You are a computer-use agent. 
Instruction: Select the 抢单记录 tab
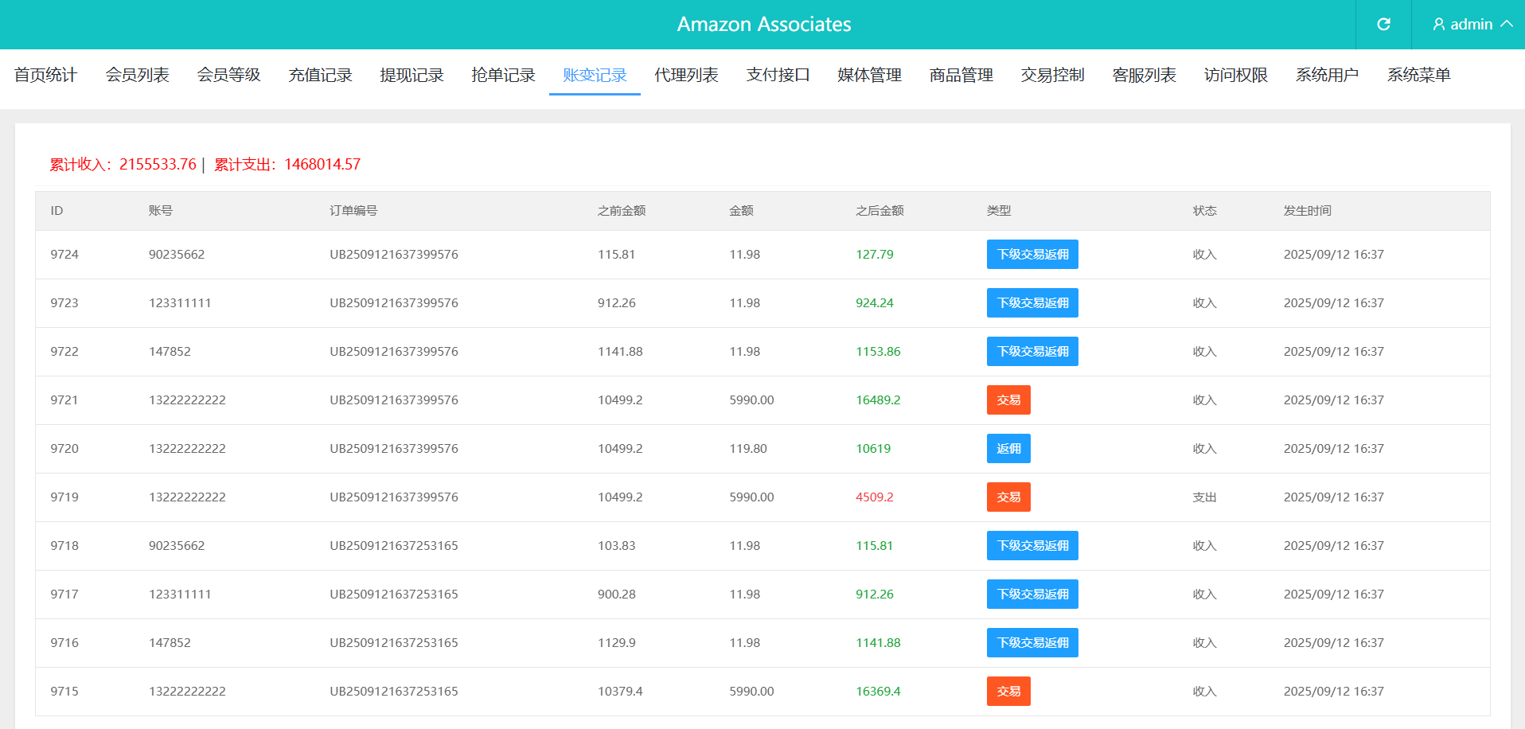[503, 75]
